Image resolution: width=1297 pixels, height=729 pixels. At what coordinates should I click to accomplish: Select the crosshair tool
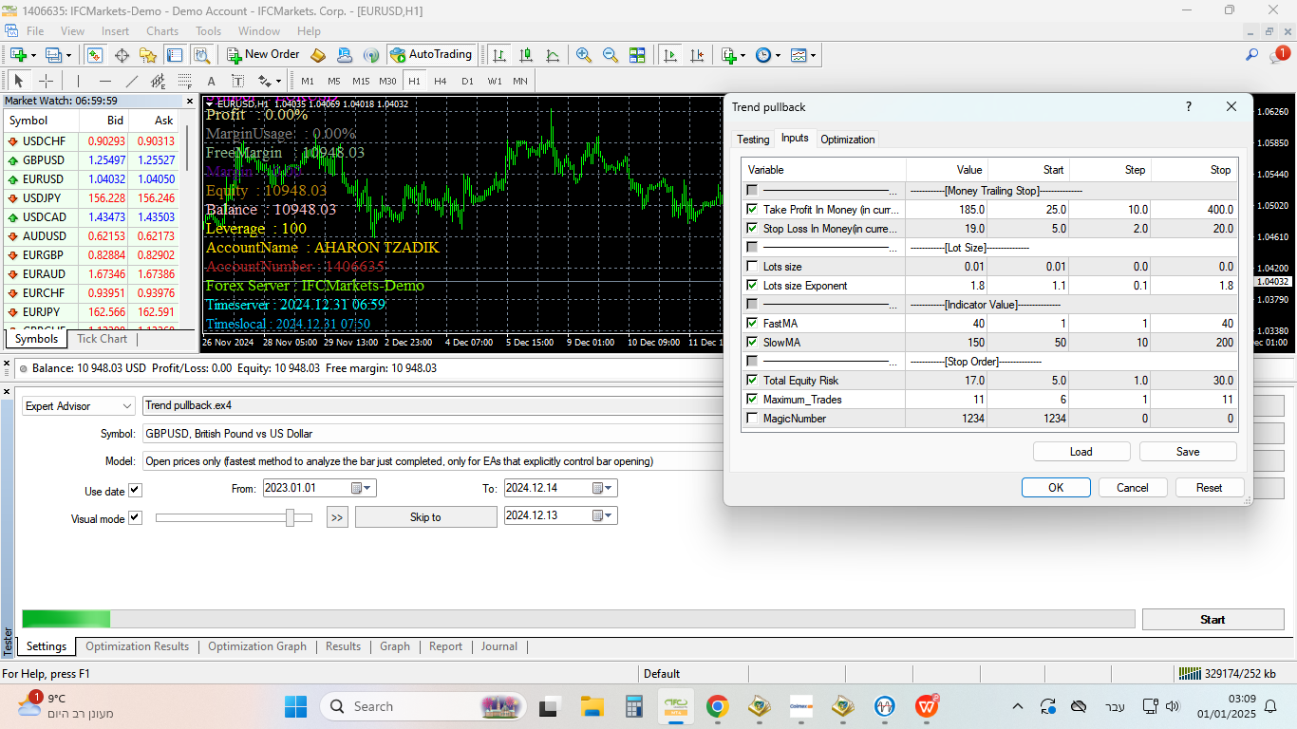[46, 81]
